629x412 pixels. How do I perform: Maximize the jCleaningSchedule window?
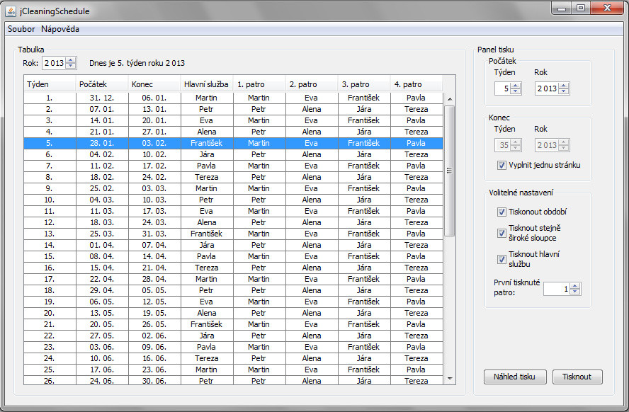click(581, 8)
